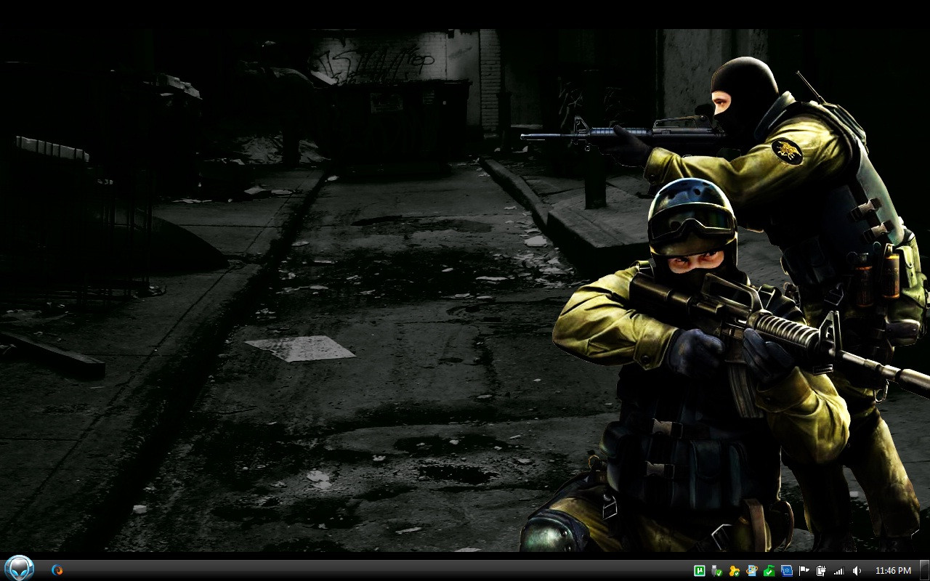The width and height of the screenshot is (930, 581).
Task: Check the battery power plug icon
Action: click(x=822, y=571)
